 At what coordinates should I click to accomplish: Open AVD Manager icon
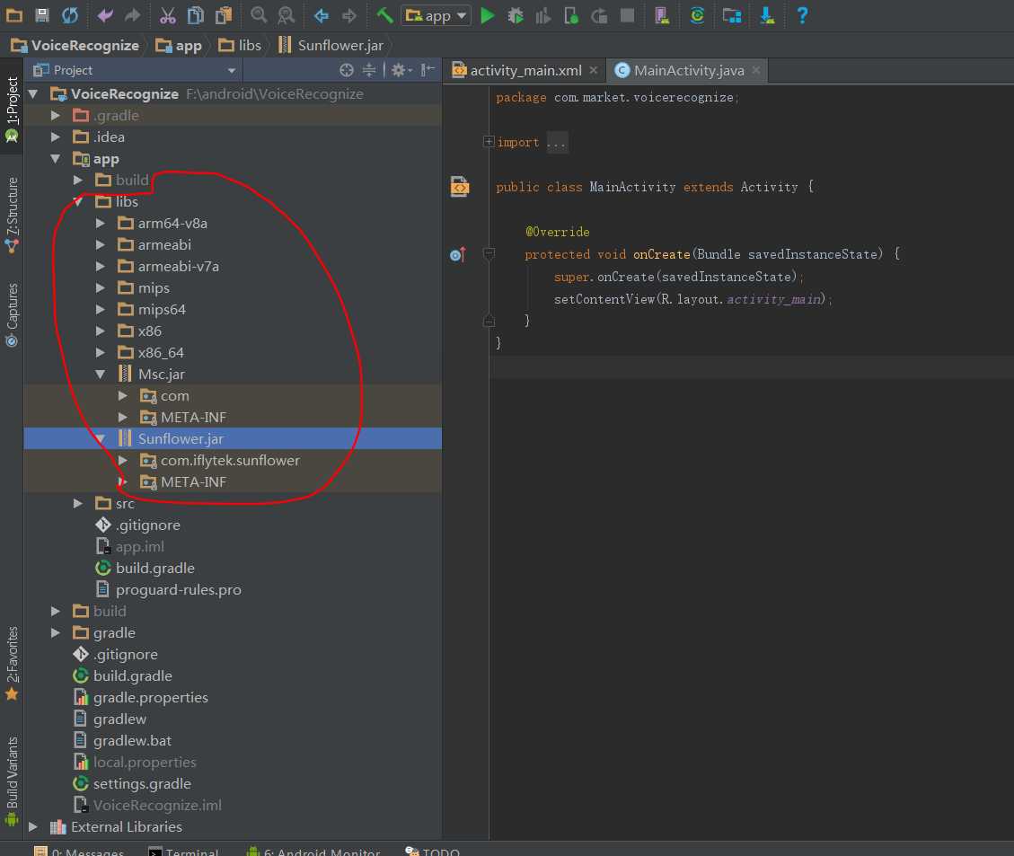[x=662, y=15]
